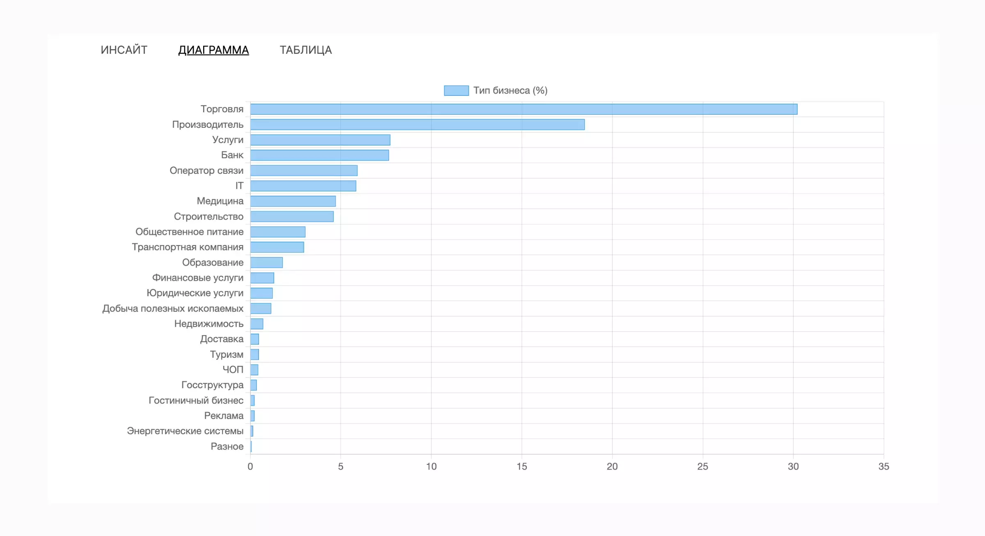
Task: Toggle the blue legend swatch
Action: click(x=456, y=91)
